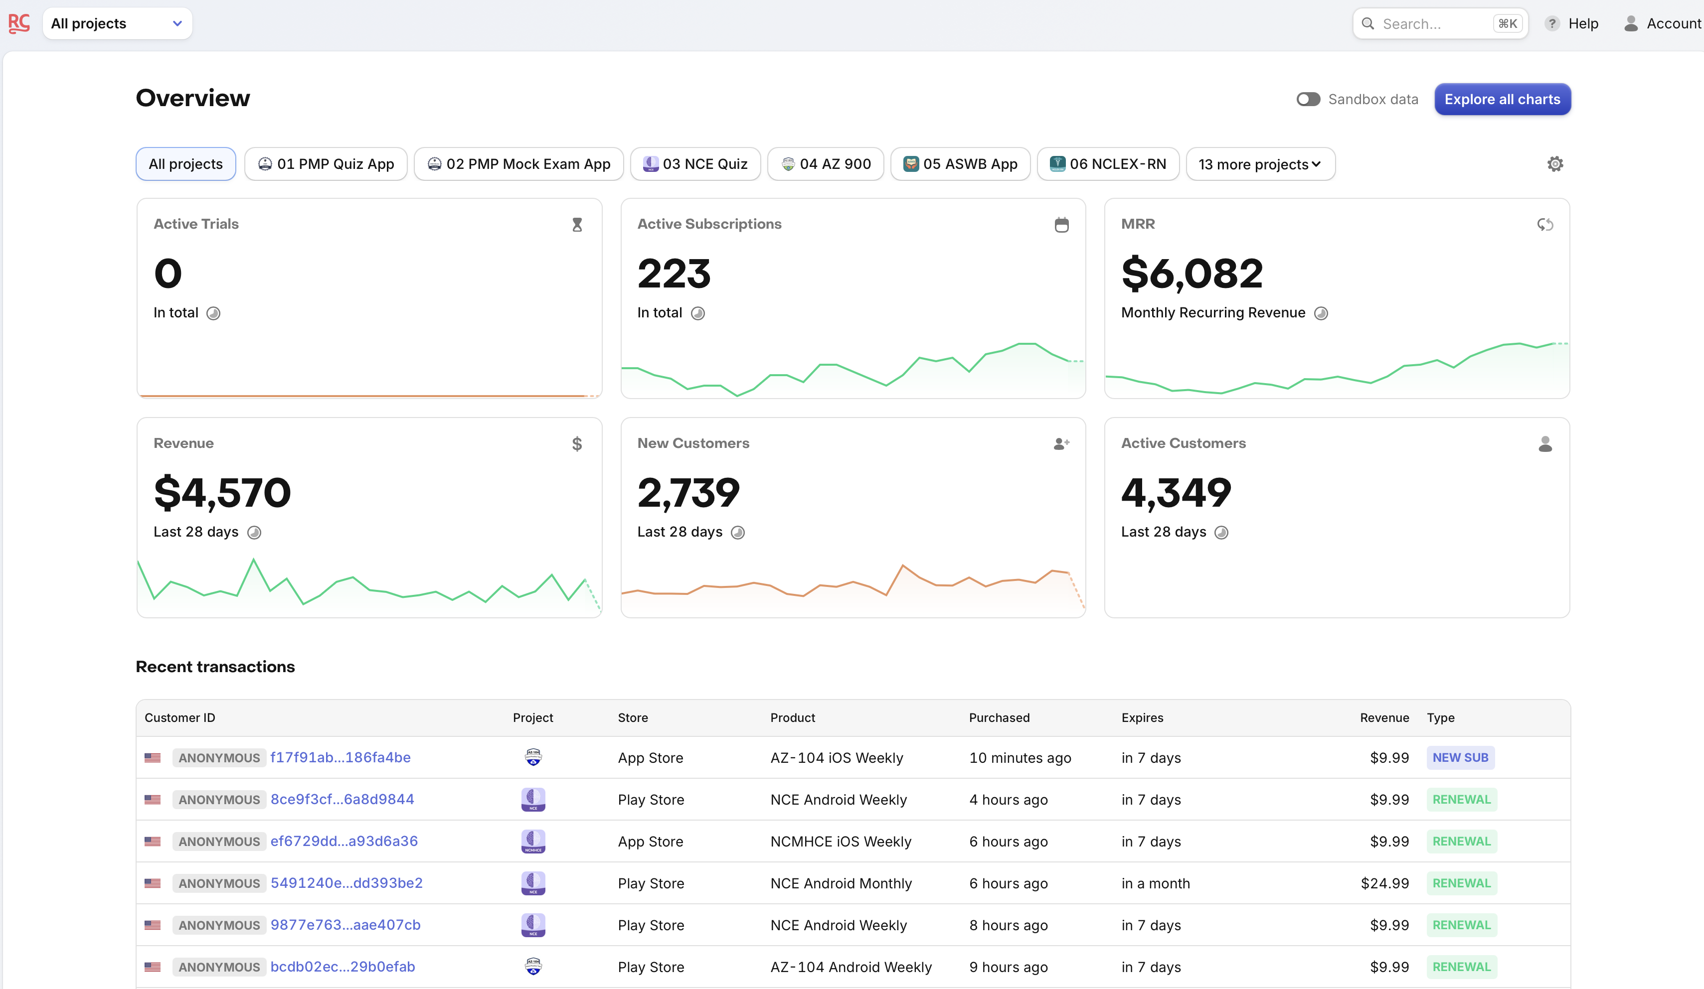Click the dollar icon on the Revenue card
The width and height of the screenshot is (1704, 989).
(x=577, y=443)
